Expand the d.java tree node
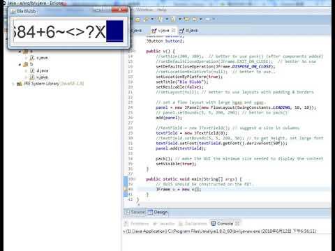 click(26, 70)
